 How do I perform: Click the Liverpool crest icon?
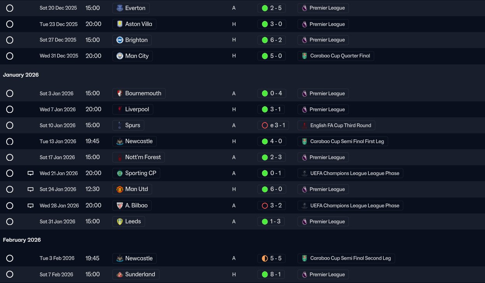pos(120,109)
